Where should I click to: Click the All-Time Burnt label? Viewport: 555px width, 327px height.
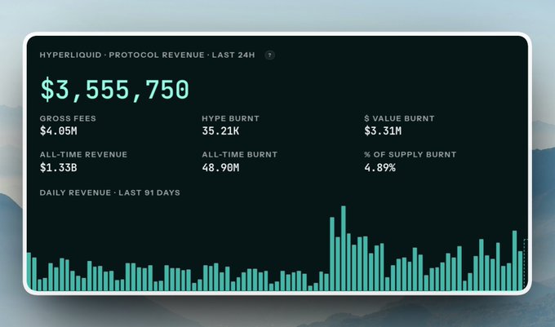240,154
